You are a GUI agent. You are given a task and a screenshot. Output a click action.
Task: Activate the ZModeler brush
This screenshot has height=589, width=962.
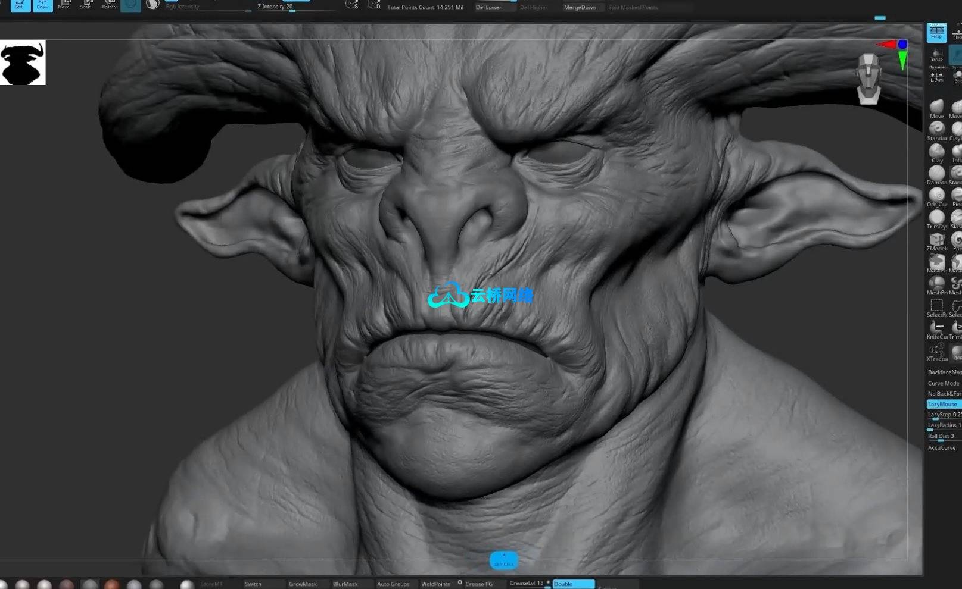coord(936,239)
